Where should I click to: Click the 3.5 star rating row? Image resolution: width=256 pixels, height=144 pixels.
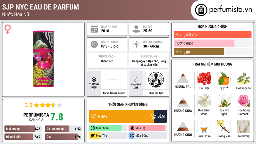(43, 105)
